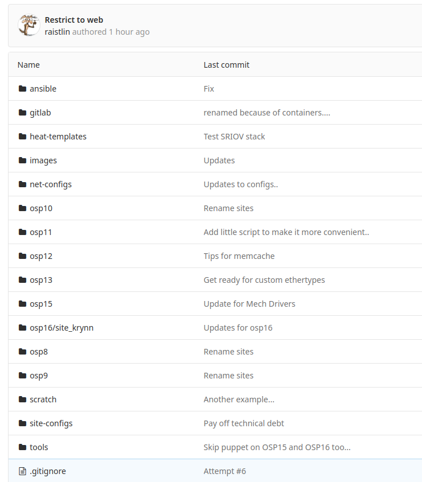Open the osp13 directory
The image size is (422, 482).
tap(41, 280)
